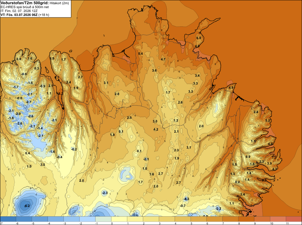Click the -4.3 temperature label
302x225 pixels.
click(186, 199)
